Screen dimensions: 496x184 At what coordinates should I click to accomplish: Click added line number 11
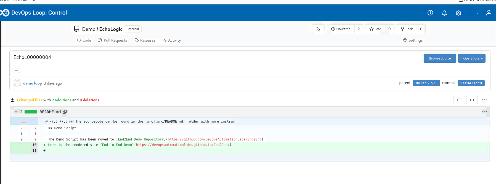click(x=35, y=151)
